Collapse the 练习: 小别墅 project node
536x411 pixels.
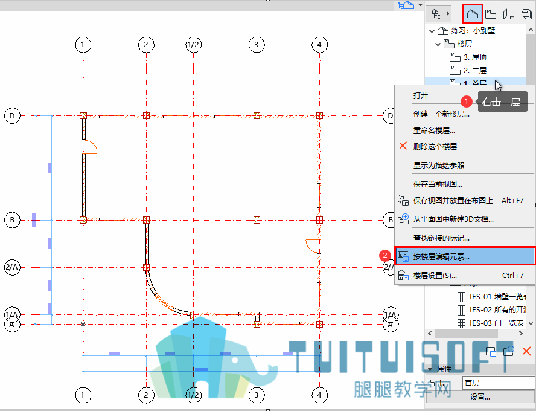pyautogui.click(x=432, y=31)
